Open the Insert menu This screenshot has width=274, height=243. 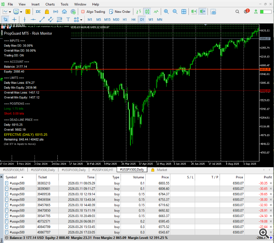(35, 4)
